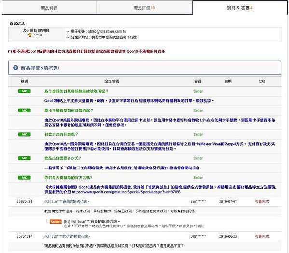
Task: Click the 狀態 column header
Action: click(x=262, y=81)
